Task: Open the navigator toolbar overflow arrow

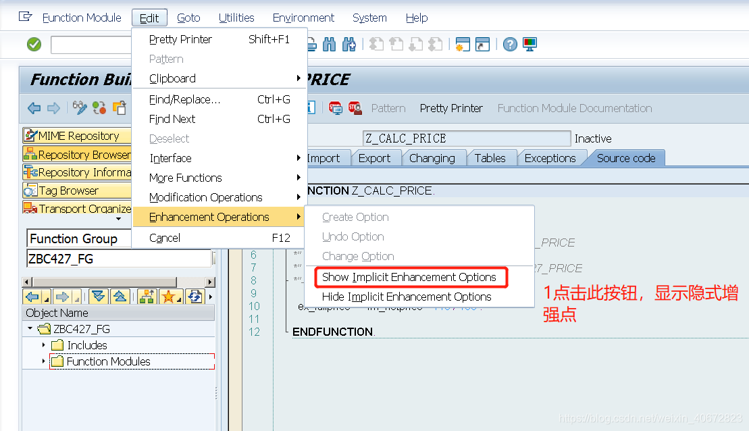Action: [x=211, y=297]
